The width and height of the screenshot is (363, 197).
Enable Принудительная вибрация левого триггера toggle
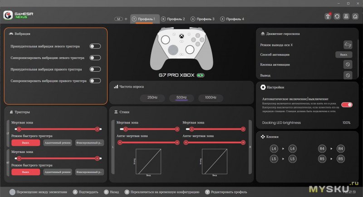point(95,46)
